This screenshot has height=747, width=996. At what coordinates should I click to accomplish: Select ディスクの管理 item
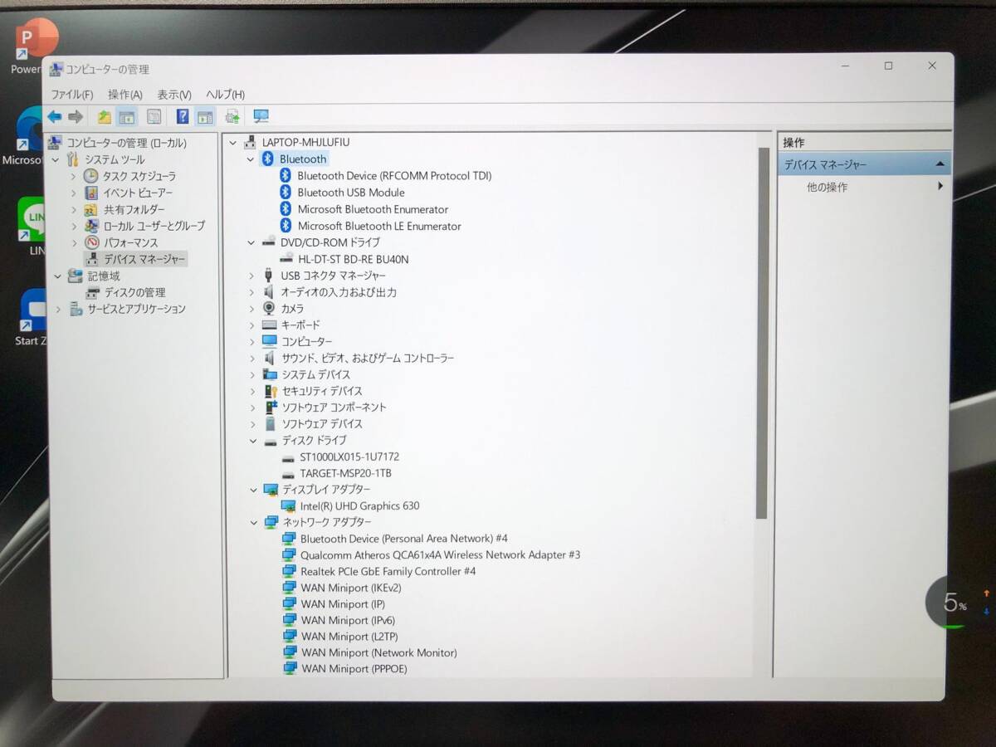(x=134, y=292)
